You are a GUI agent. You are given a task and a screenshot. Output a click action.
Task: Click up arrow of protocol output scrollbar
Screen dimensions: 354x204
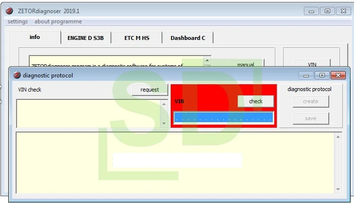tap(338, 137)
